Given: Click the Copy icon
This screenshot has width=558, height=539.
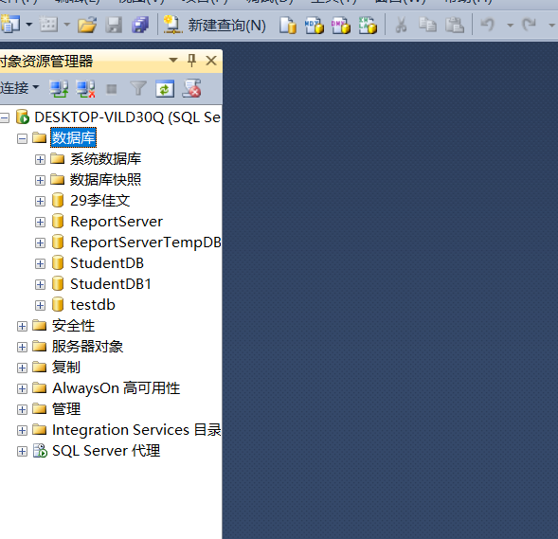Looking at the screenshot, I should pos(427,26).
